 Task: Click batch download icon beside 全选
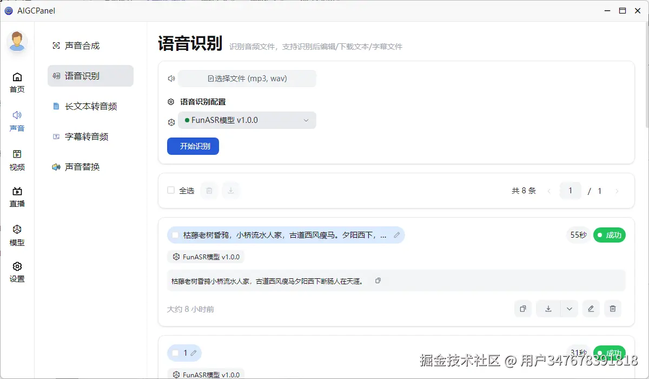tap(231, 190)
